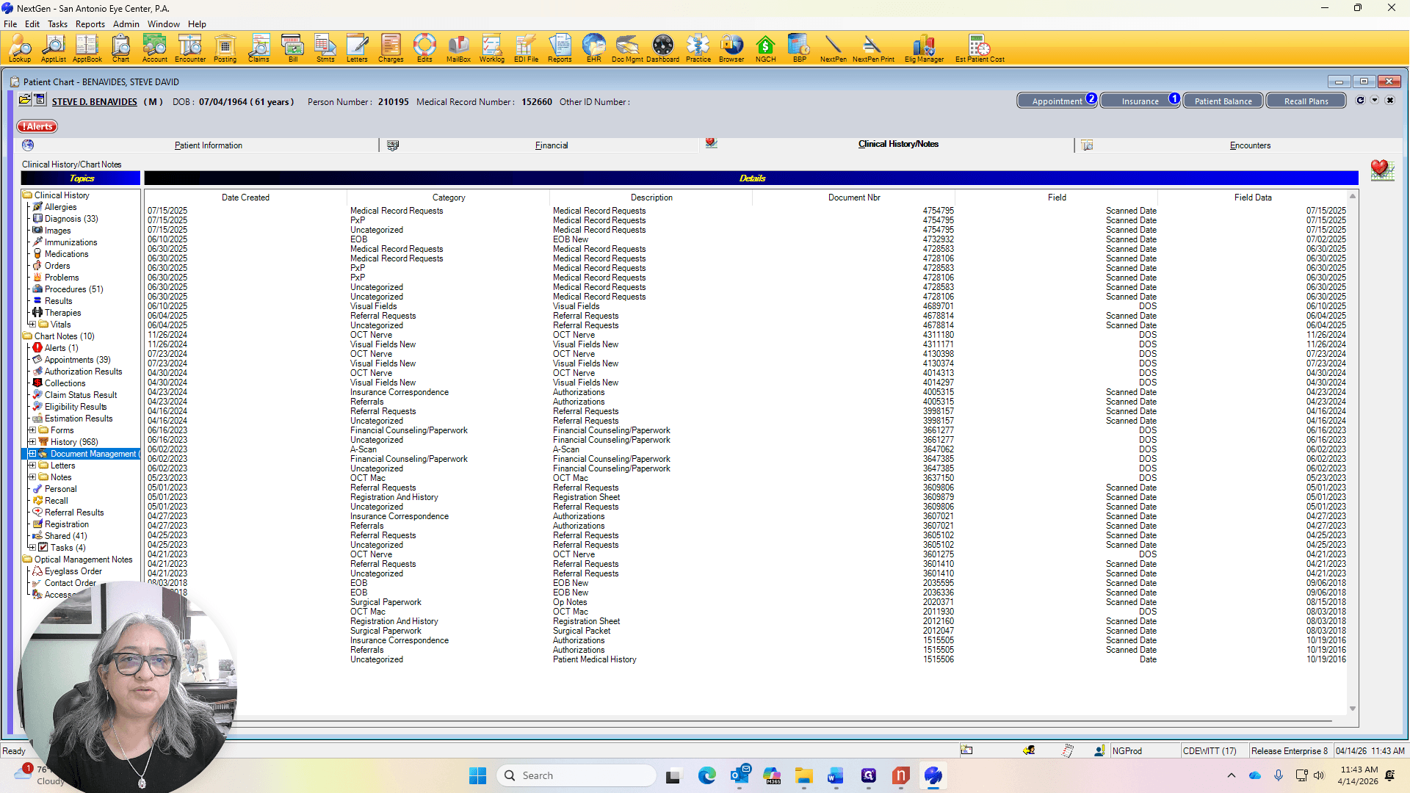Screen dimensions: 1410x793
Task: Open Microsoft Edge from the taskbar
Action: 706,775
